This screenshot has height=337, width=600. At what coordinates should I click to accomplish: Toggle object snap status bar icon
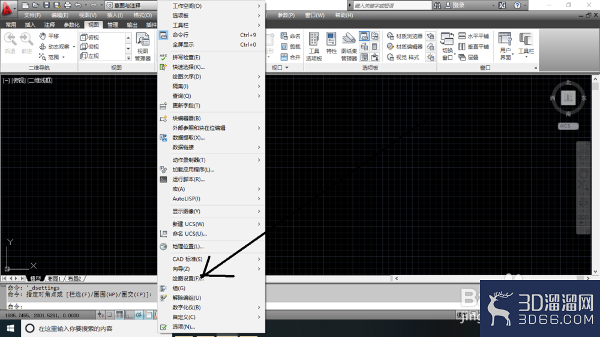click(x=148, y=315)
